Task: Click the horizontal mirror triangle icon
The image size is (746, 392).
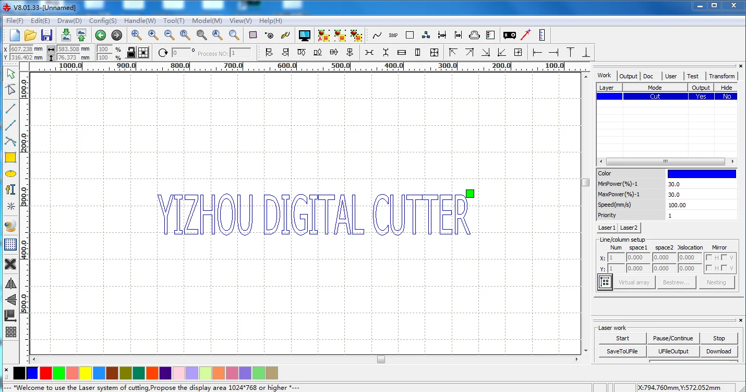Action: [10, 283]
